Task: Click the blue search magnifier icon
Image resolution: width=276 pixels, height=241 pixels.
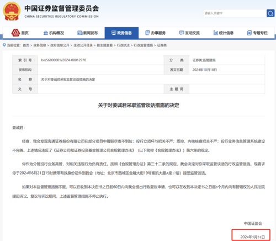Action: click(x=270, y=13)
